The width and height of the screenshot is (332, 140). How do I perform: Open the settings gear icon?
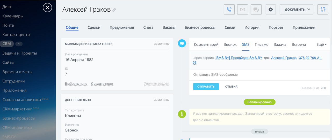coord(271,10)
